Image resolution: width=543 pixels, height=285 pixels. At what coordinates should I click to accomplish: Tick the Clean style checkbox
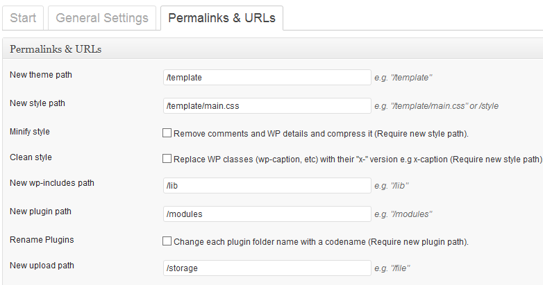[167, 159]
